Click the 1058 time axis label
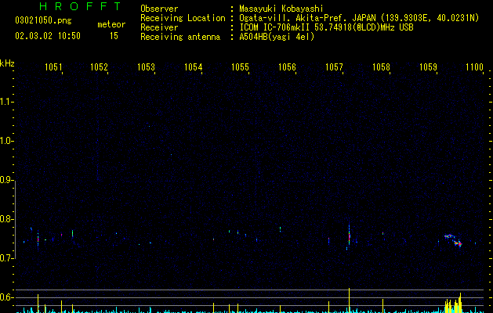 coord(381,67)
